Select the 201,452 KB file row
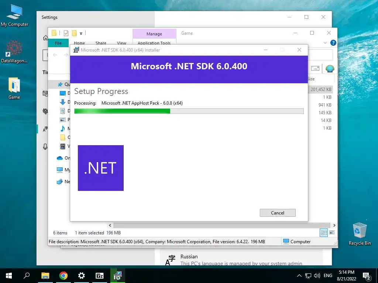The image size is (378, 283). pyautogui.click(x=321, y=89)
